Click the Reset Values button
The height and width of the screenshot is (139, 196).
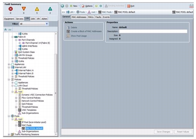coord(183,132)
